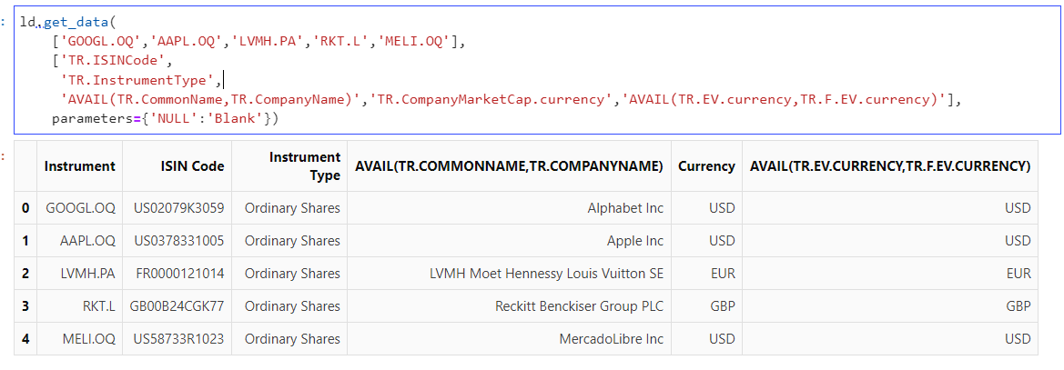Click ISIN code US02079K3059
This screenshot has width=1064, height=370.
pos(179,208)
